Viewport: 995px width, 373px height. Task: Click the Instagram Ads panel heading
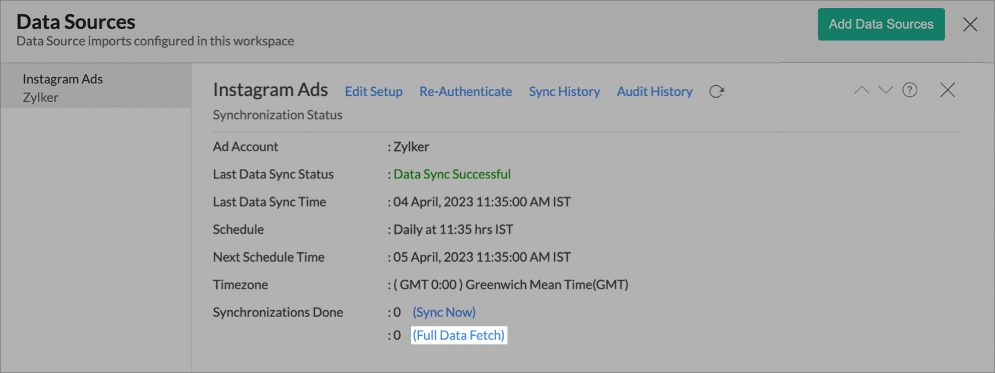coord(271,90)
